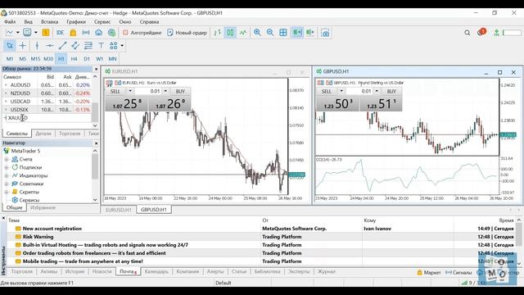The image size is (524, 295).
Task: Switch to M1 timeframe
Action: pyautogui.click(x=10, y=59)
